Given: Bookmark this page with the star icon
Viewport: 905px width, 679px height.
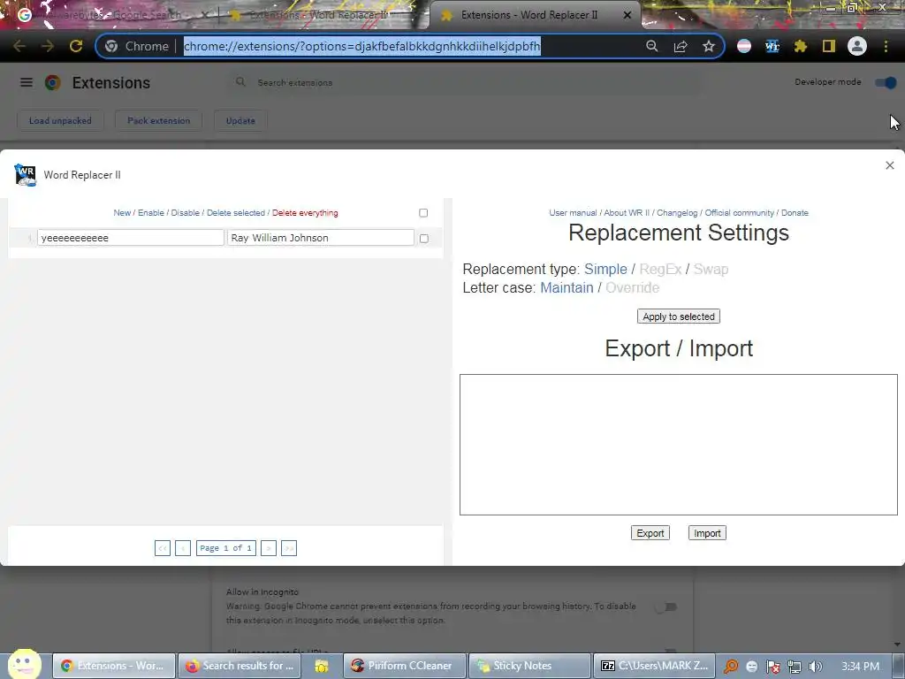Looking at the screenshot, I should click(709, 46).
